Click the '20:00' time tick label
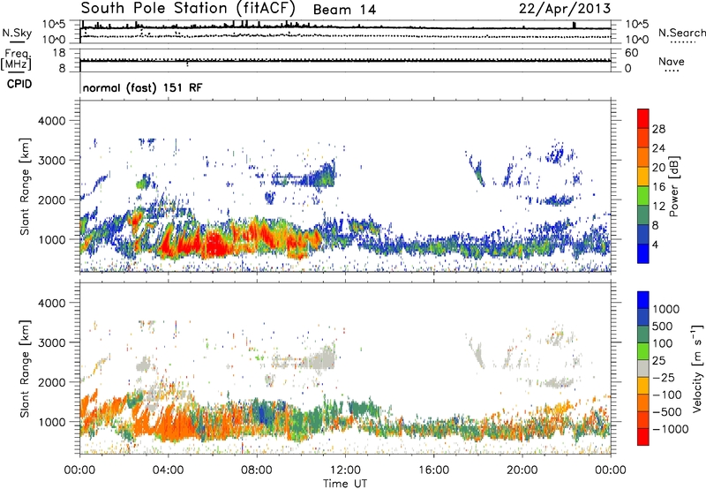The image size is (706, 489). coord(522,470)
